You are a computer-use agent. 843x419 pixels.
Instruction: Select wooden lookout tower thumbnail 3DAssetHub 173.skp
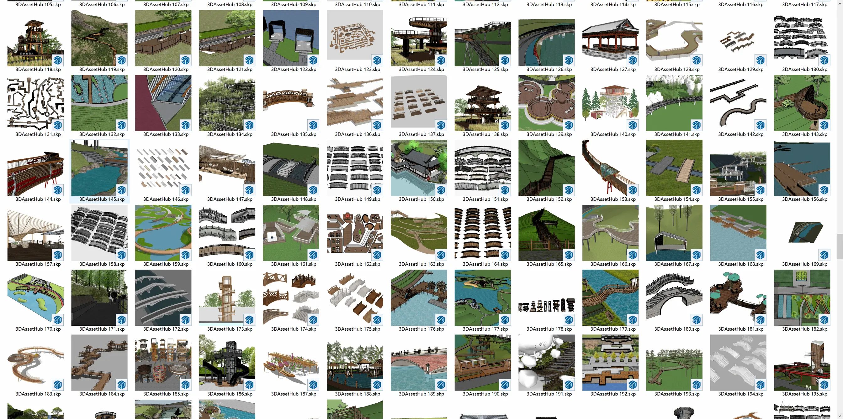[227, 297]
